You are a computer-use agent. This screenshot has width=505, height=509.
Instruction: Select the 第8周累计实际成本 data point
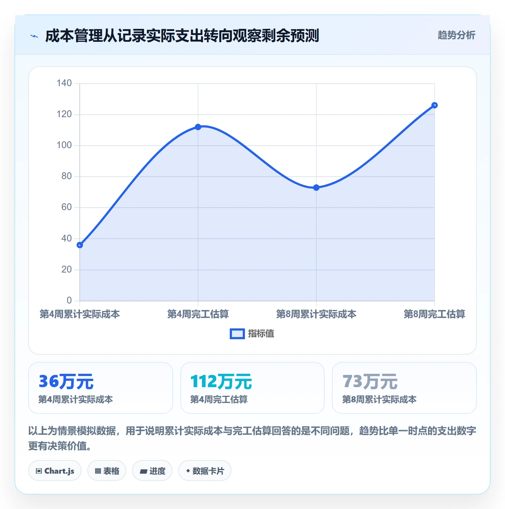click(316, 187)
